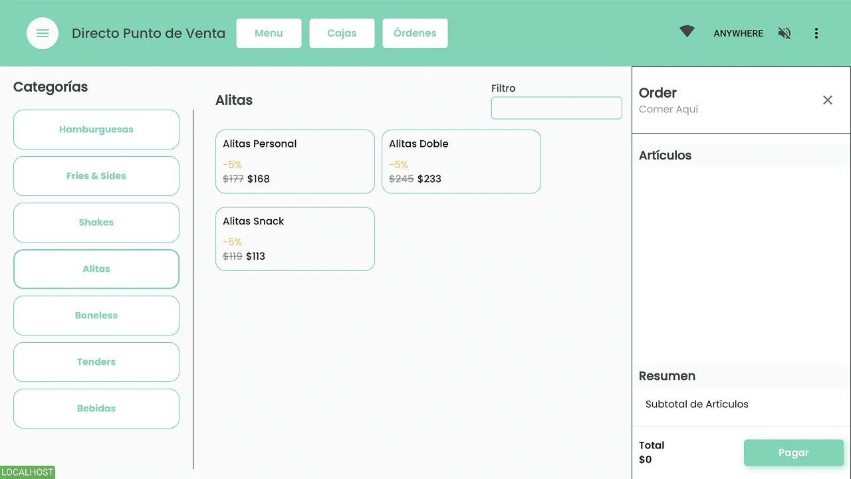Open the Tenders category
This screenshot has height=479, width=851.
point(96,362)
